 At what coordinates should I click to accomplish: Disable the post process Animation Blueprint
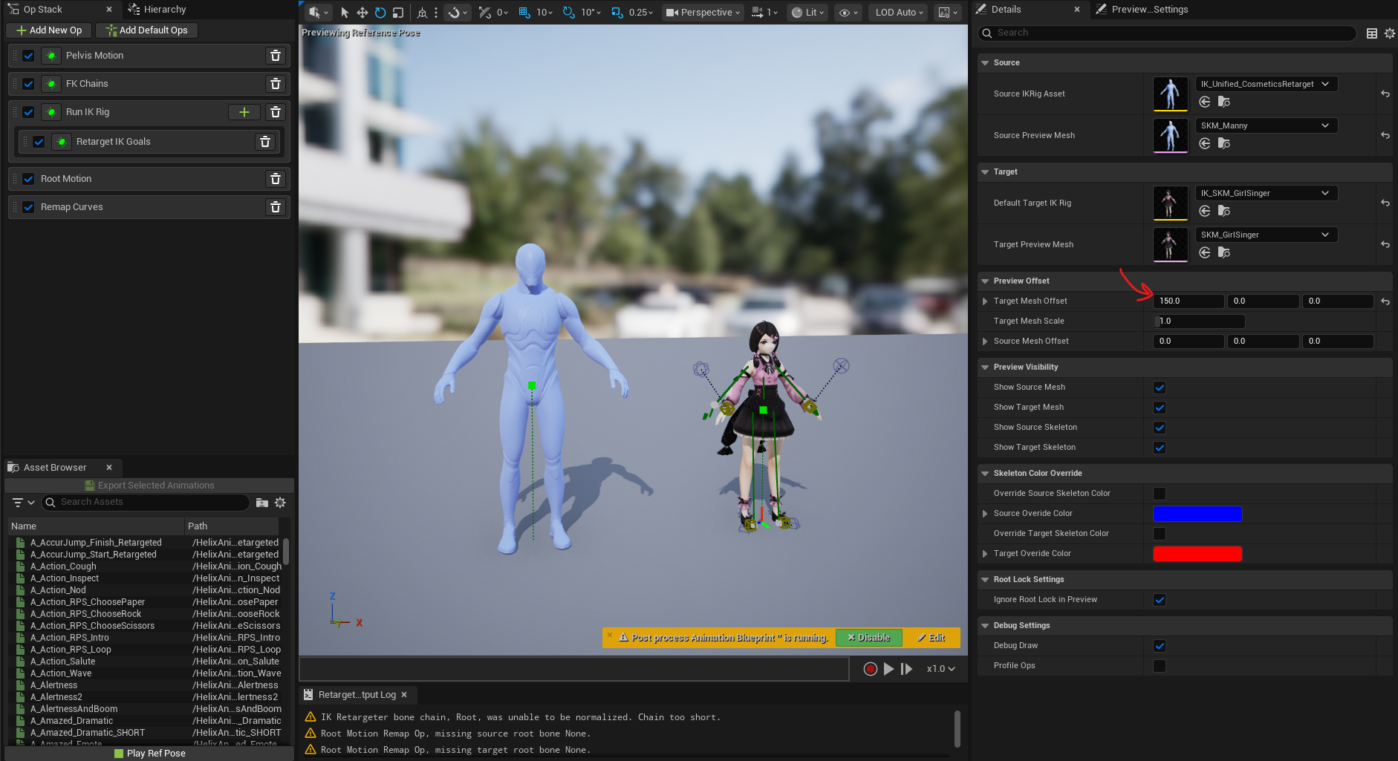[x=868, y=638]
